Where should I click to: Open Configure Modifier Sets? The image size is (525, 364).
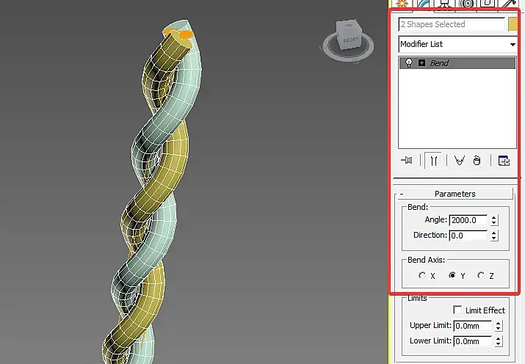click(504, 161)
